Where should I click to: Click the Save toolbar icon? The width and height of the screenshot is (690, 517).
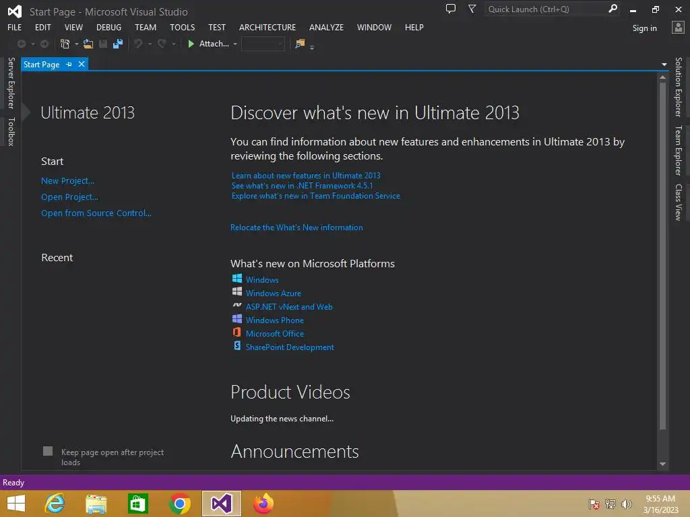point(103,44)
